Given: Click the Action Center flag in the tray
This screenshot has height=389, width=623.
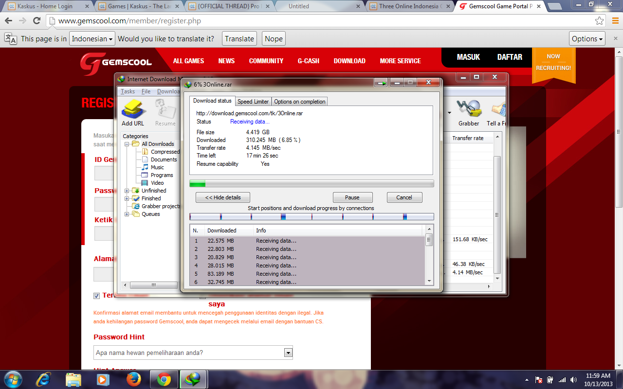Looking at the screenshot, I should (x=539, y=380).
